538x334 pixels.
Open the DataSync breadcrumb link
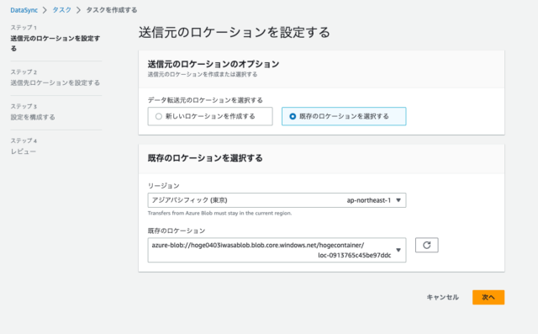[x=24, y=10]
